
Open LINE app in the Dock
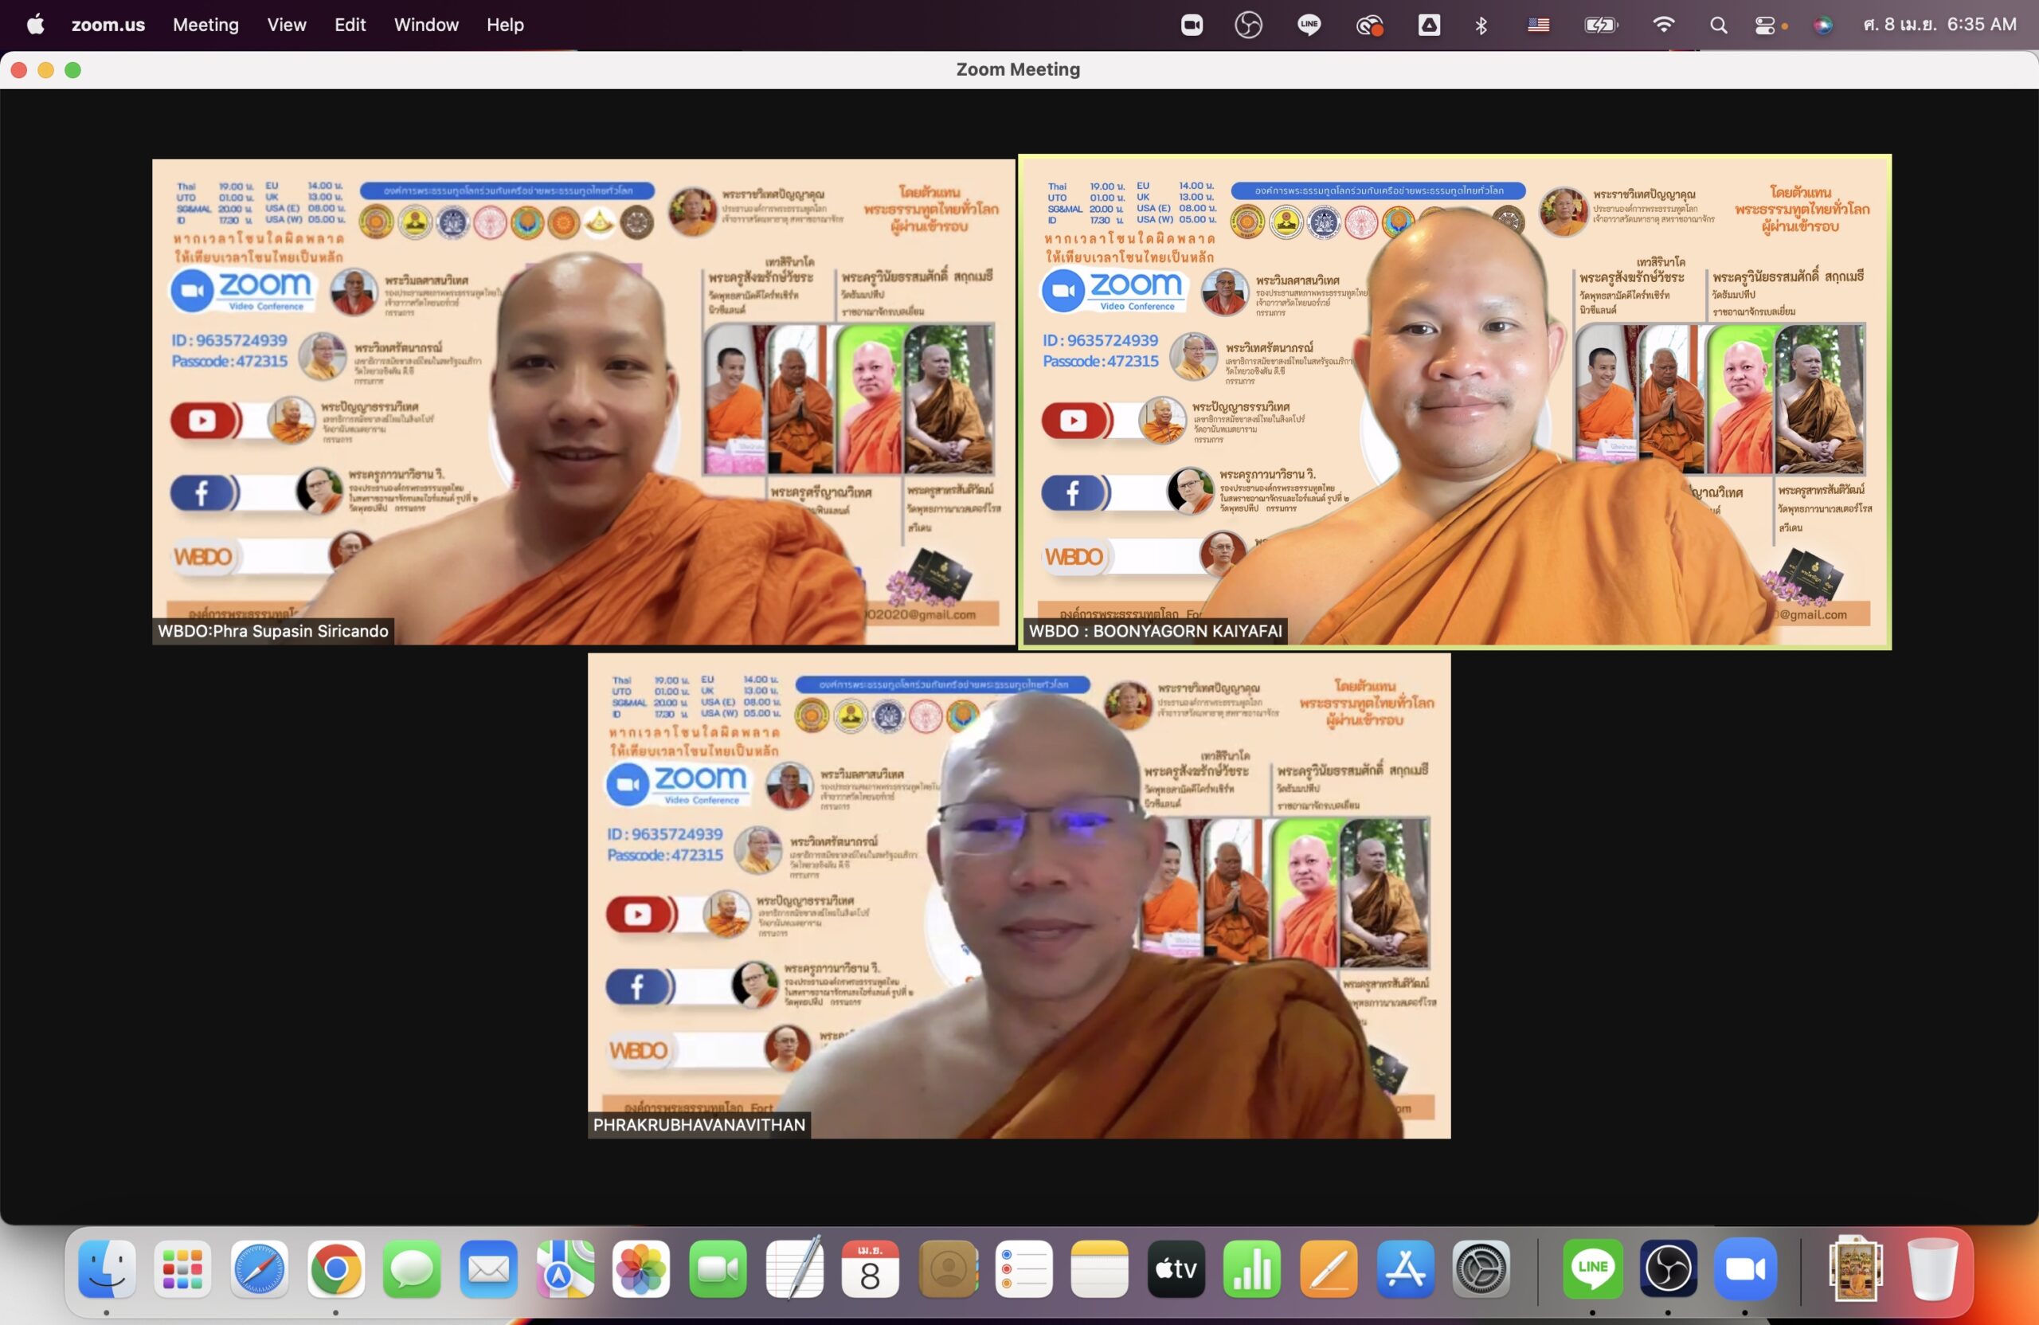tap(1592, 1268)
